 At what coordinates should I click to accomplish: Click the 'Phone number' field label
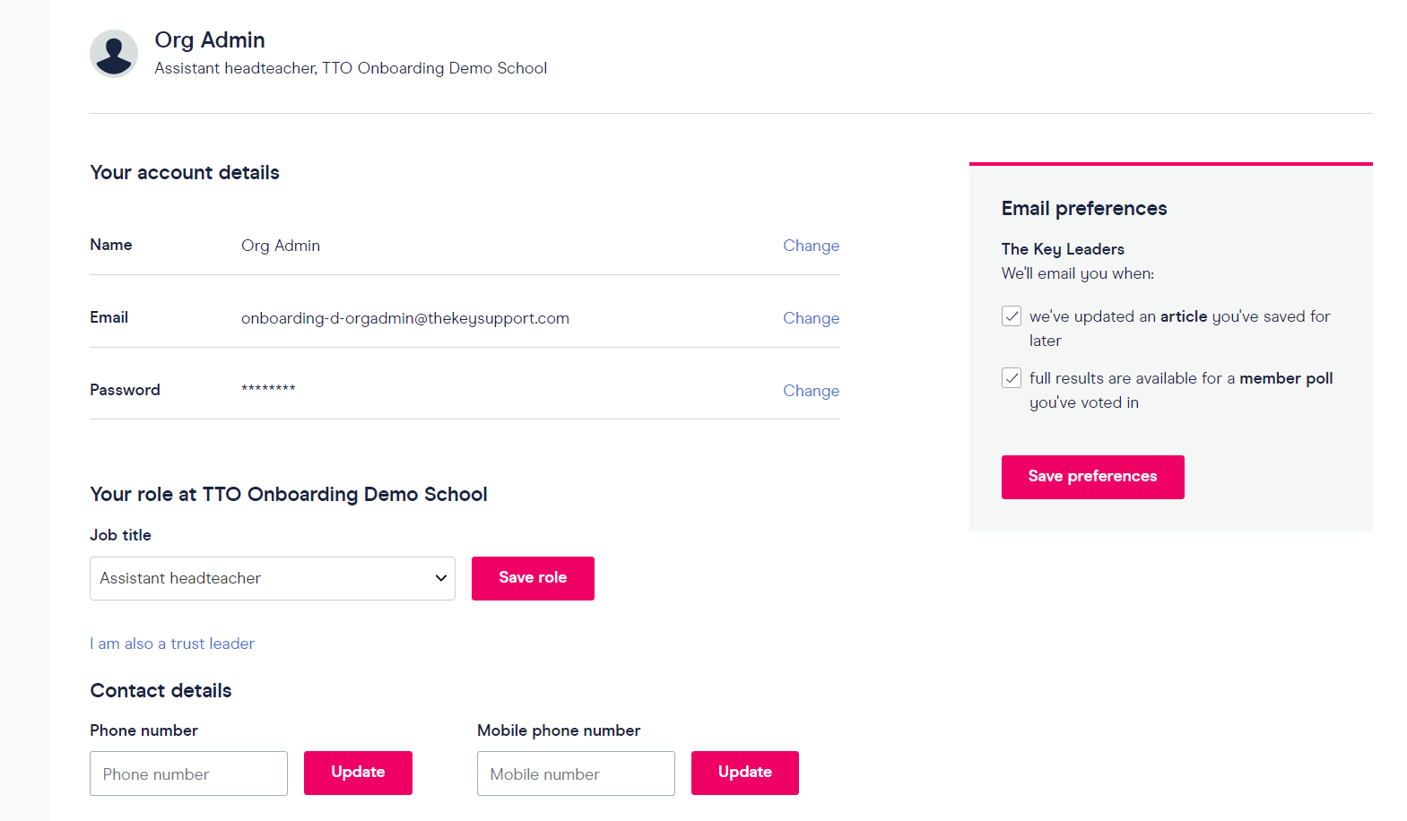[x=143, y=730]
